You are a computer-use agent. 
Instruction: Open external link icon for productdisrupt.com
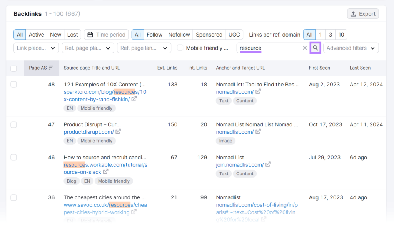click(x=118, y=131)
